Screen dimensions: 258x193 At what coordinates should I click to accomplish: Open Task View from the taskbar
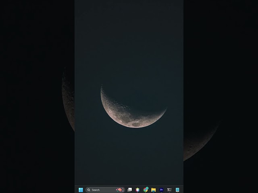130,190
